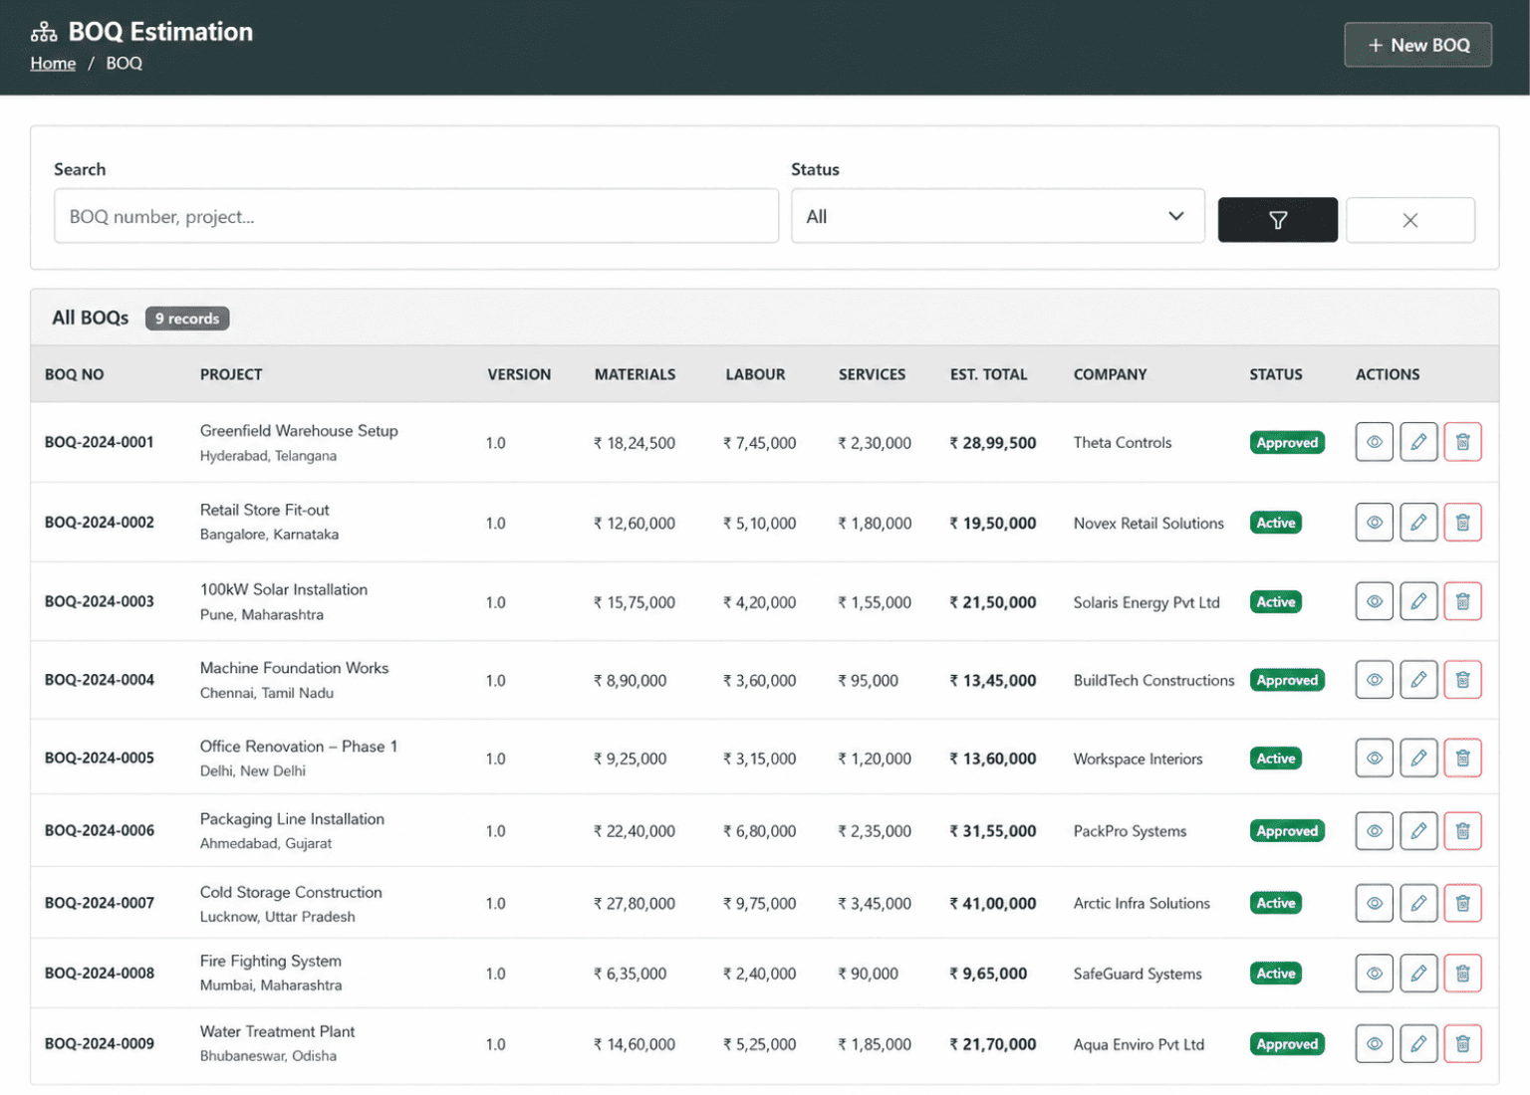Screen dimensions: 1530x1095
Task: Click Arctic Infra Solutions company cell
Action: 1142,904
